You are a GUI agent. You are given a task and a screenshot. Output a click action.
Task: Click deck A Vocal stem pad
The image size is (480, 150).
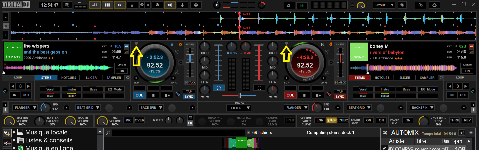coord(50,89)
